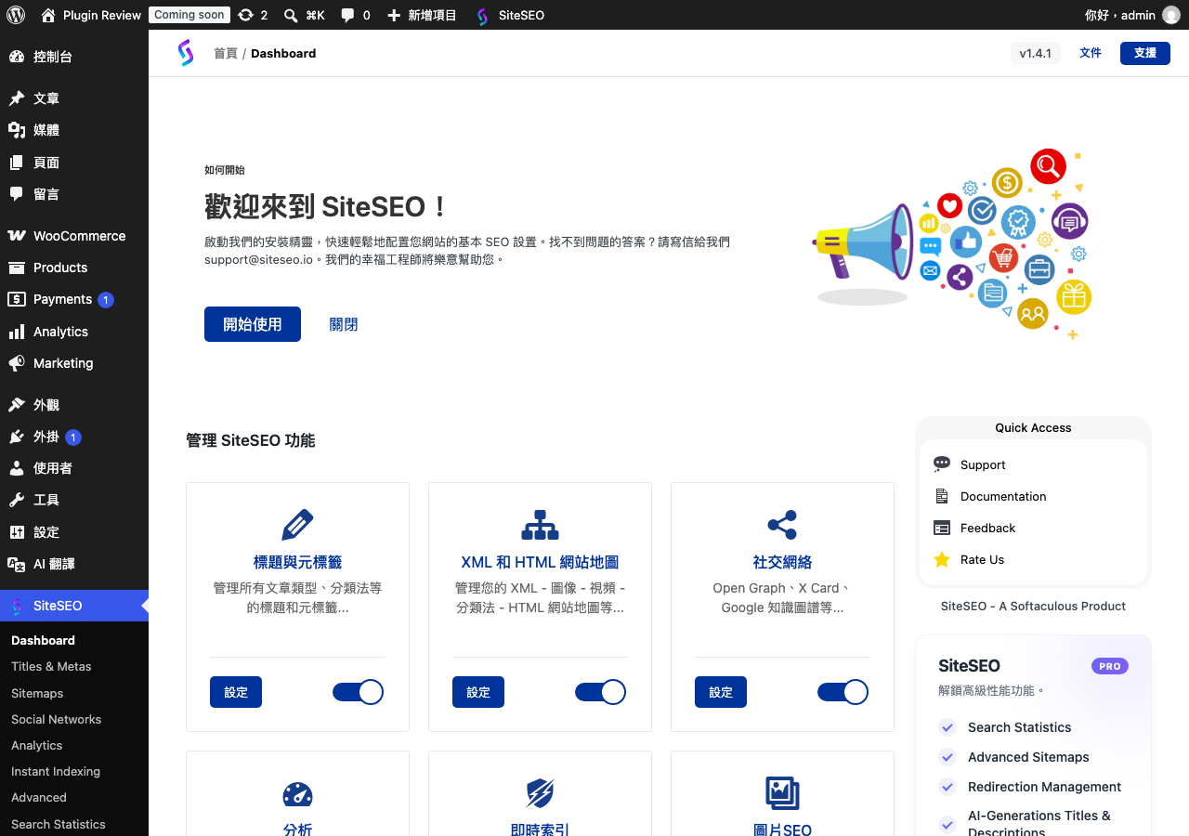Click the updates icon showing 2

point(245,15)
